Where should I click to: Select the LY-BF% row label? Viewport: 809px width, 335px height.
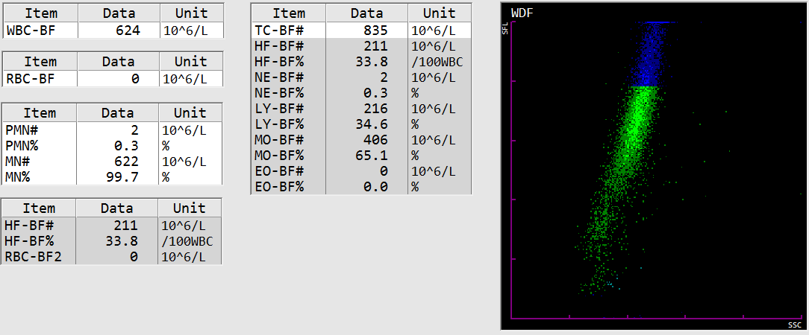click(x=278, y=124)
